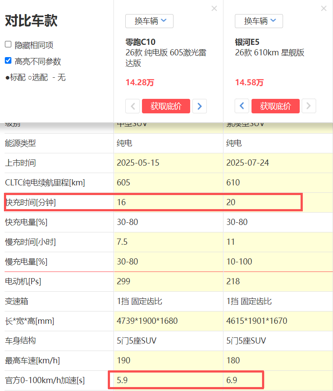Viewport: 333px width, 391px height.
Task: Remove the 零跑C10 column with its X icon
Action: pyautogui.click(x=214, y=8)
